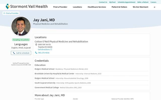This screenshot has width=161, height=100.
Task: Call the number 785-270-4016
Action: [x=44, y=53]
